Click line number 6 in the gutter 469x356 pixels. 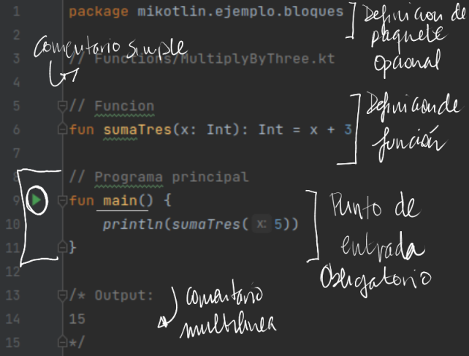17,129
